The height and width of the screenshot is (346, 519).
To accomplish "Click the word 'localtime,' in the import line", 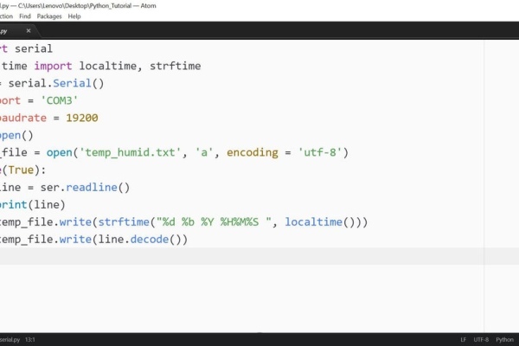I will (111, 66).
